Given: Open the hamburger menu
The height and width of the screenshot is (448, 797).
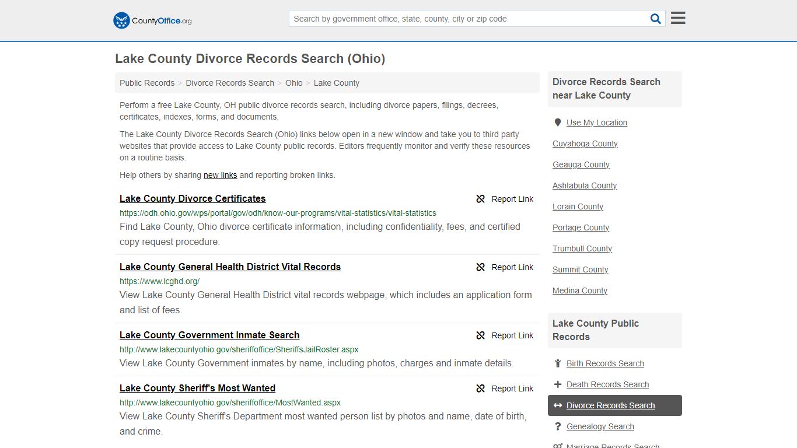Looking at the screenshot, I should pos(678,18).
